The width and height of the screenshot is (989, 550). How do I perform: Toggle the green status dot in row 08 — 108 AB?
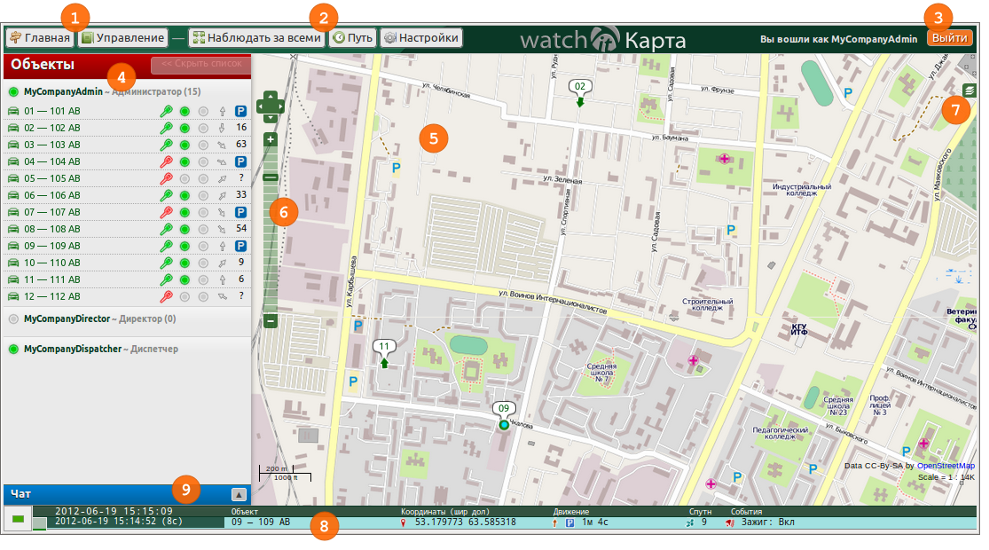point(184,229)
